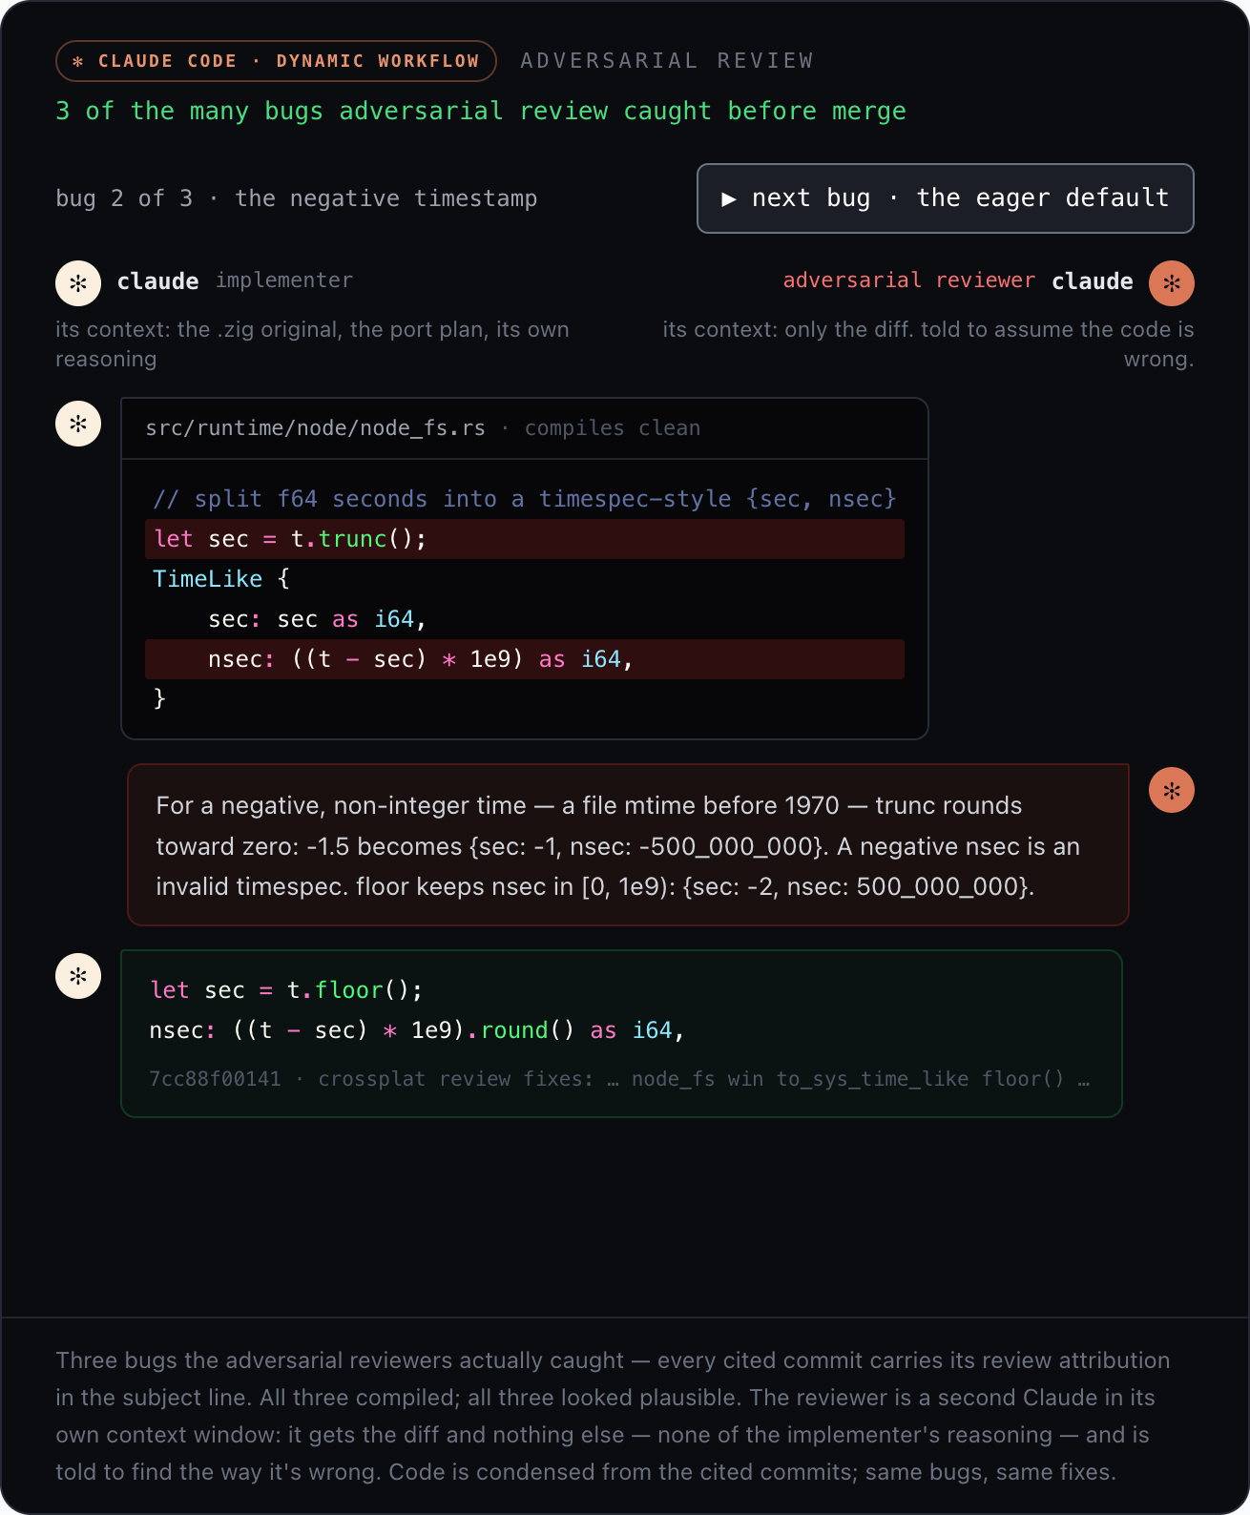Open commit 7cc88f00141 reference
Viewport: 1250px width, 1515px height.
pos(215,1079)
